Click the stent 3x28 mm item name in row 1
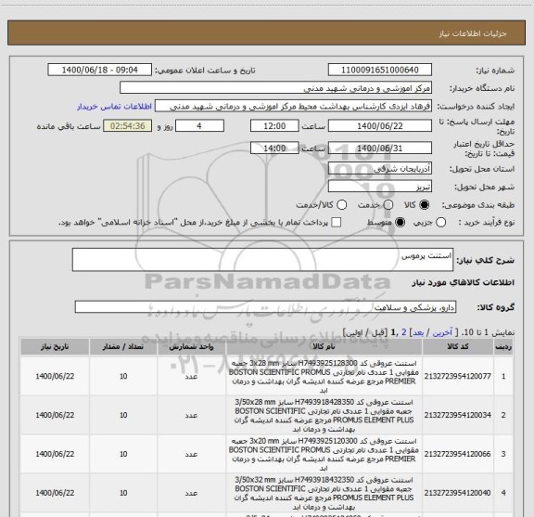This screenshot has width=534, height=517. click(x=324, y=377)
